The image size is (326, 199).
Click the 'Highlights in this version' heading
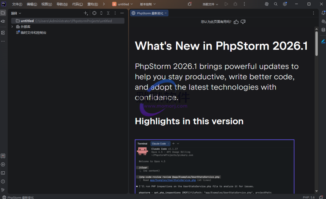(x=189, y=121)
